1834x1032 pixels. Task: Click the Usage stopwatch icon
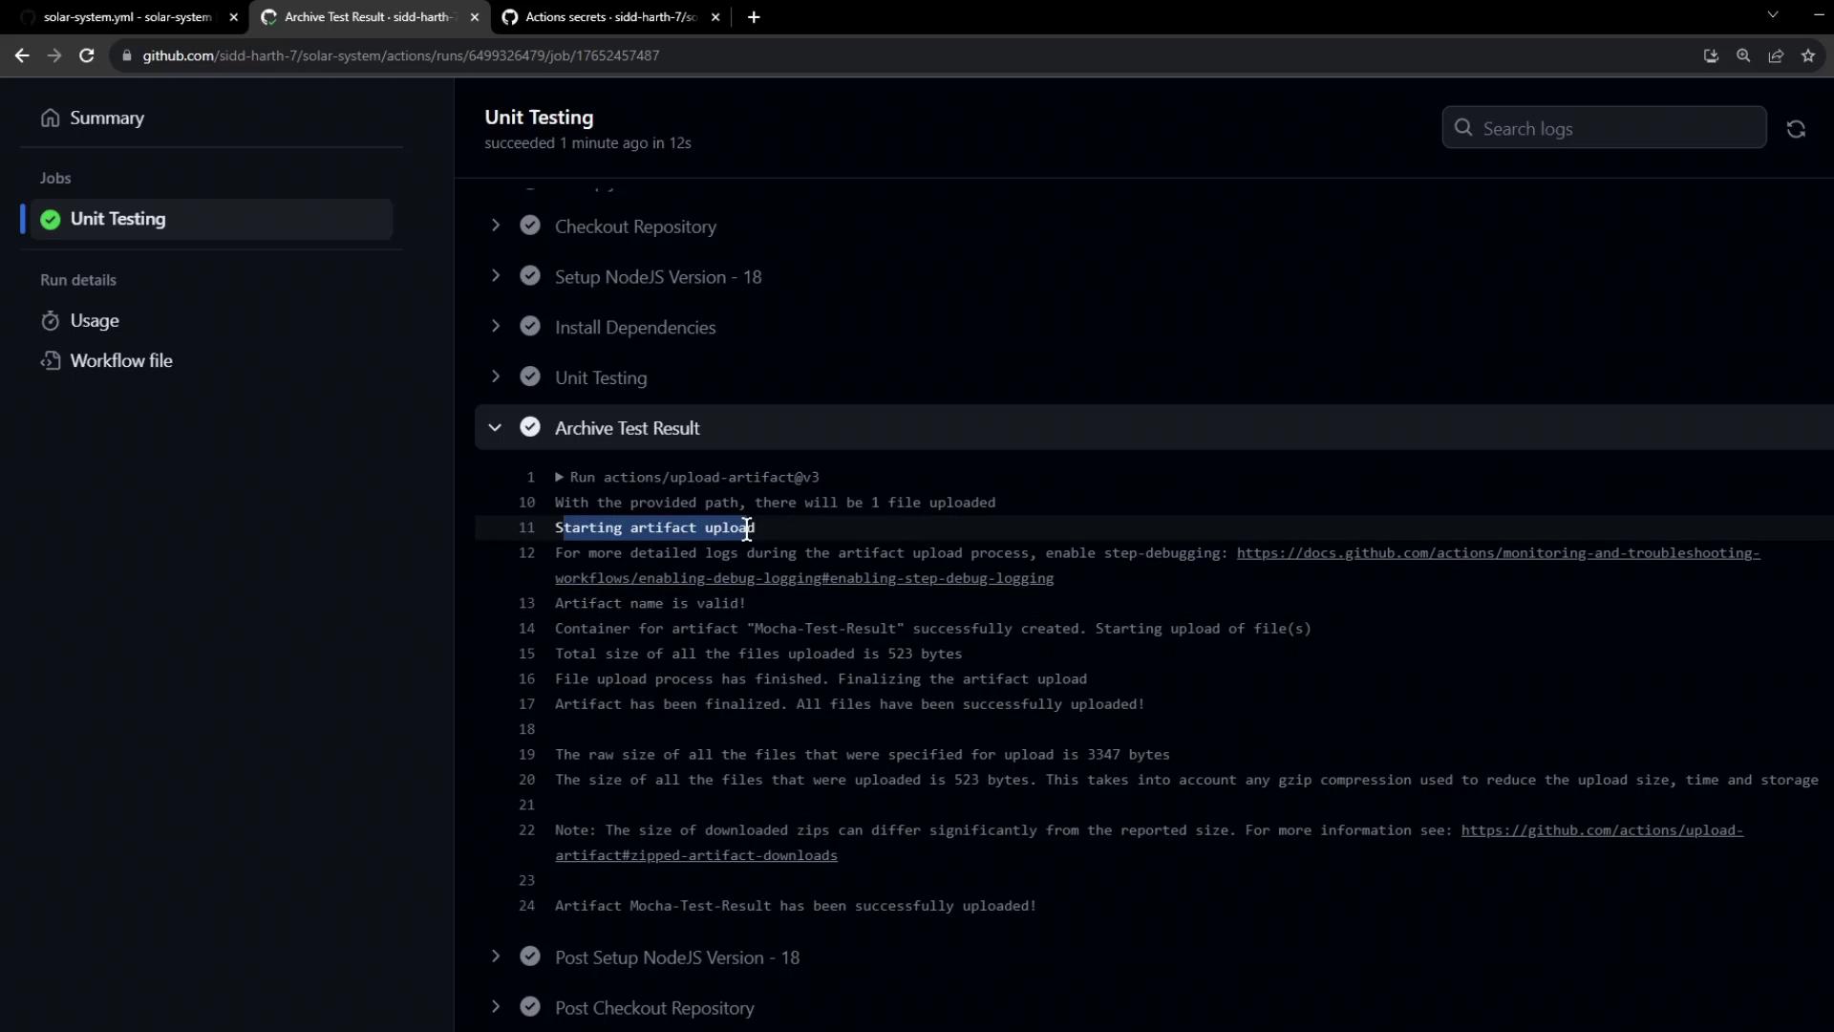pos(51,321)
